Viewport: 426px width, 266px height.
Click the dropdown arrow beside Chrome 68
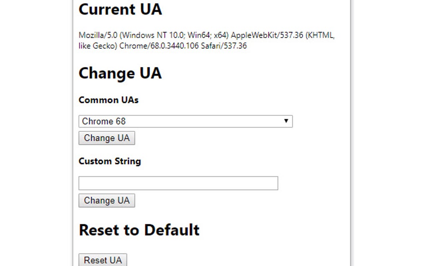(x=287, y=121)
